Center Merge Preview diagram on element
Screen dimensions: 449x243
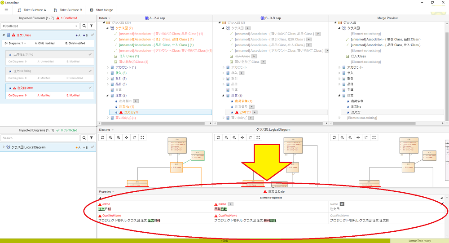[358, 137]
